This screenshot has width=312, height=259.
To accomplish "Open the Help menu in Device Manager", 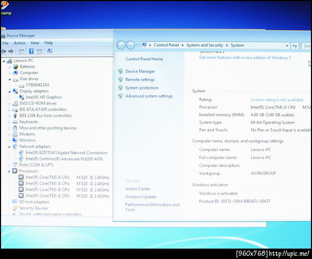I will 48,43.
